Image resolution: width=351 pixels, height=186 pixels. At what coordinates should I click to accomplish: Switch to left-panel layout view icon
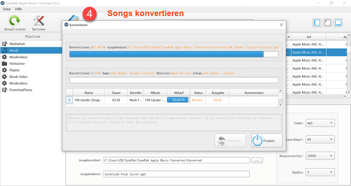point(317,23)
